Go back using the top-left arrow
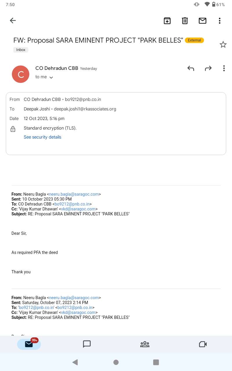This screenshot has width=232, height=371. (x=13, y=21)
